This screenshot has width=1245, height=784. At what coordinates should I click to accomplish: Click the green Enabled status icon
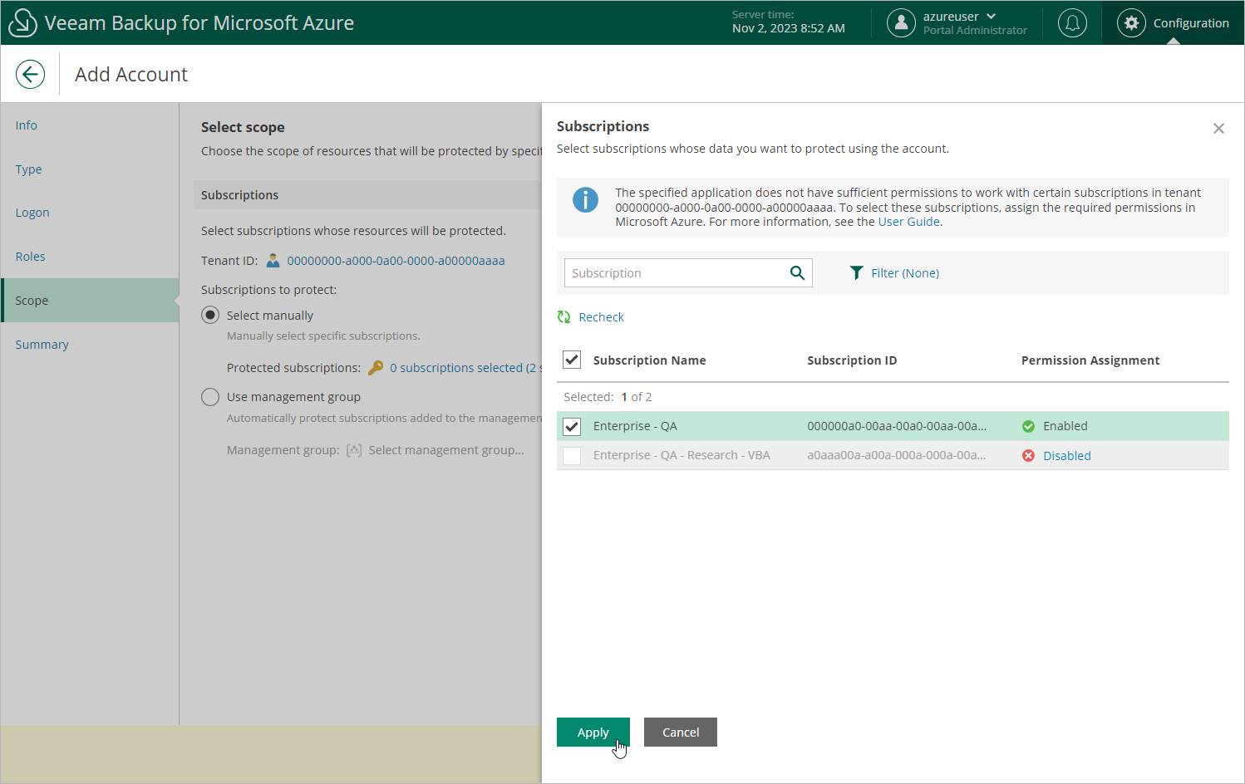coord(1028,426)
